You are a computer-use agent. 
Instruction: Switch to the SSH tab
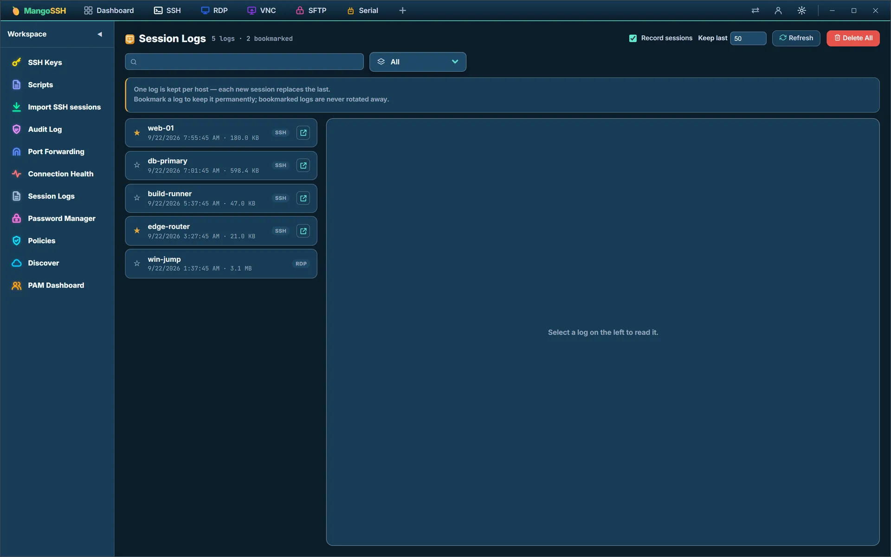(168, 10)
